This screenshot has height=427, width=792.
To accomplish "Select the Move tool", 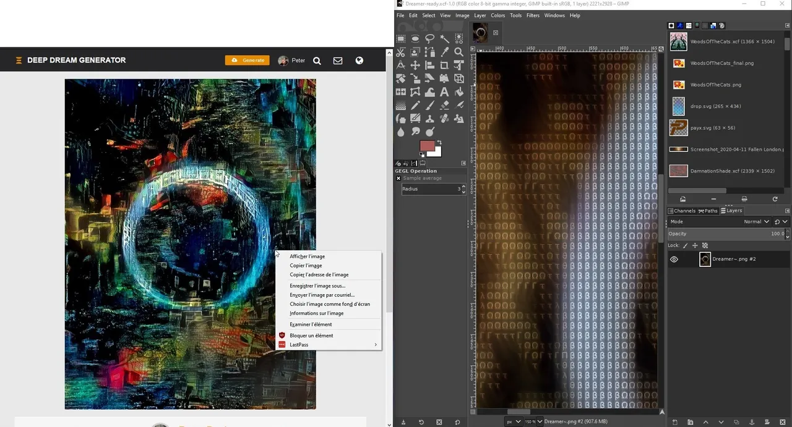I will tap(415, 66).
